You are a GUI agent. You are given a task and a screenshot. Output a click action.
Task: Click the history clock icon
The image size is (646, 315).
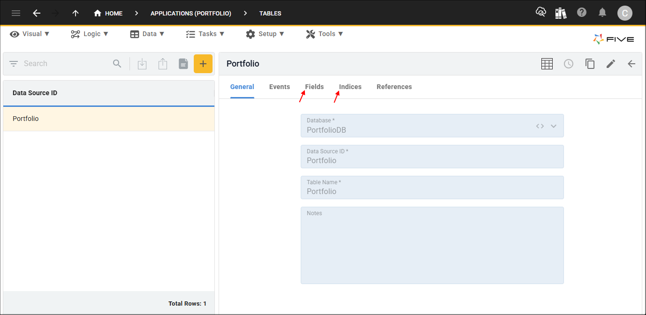(x=569, y=63)
